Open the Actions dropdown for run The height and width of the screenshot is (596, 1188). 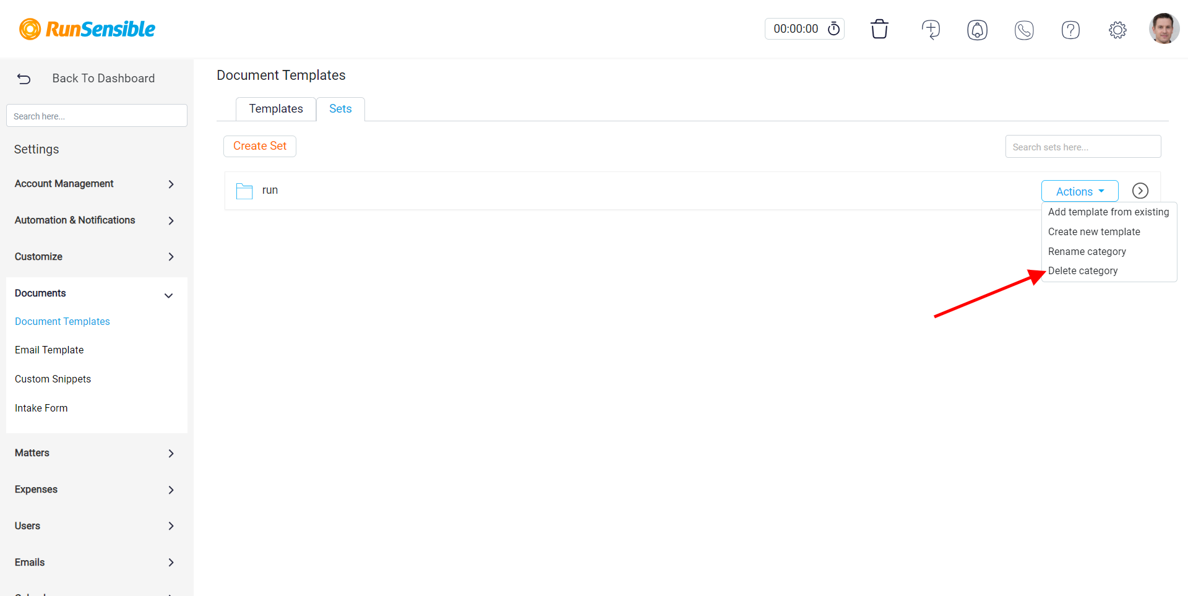[x=1080, y=191]
